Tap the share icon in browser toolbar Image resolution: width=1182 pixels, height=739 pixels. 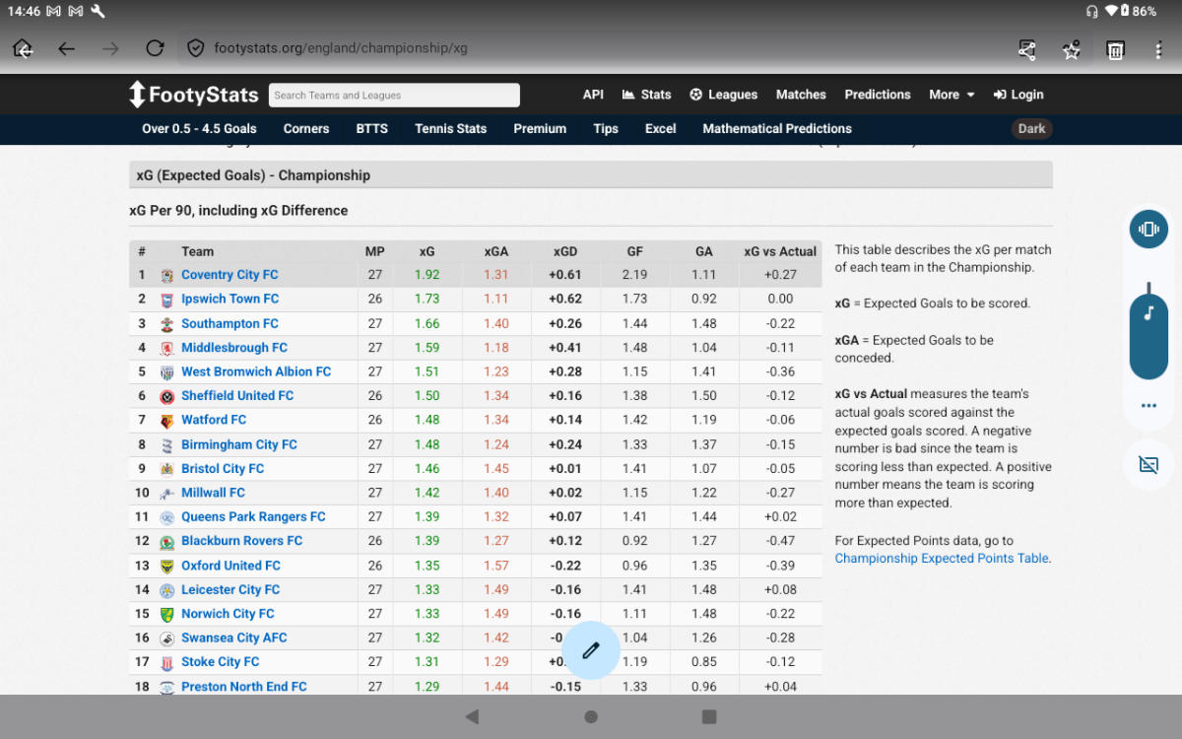(1027, 50)
